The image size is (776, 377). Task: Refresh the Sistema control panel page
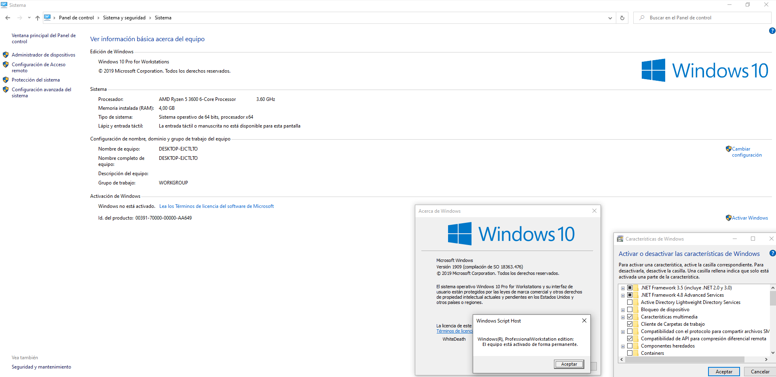622,18
